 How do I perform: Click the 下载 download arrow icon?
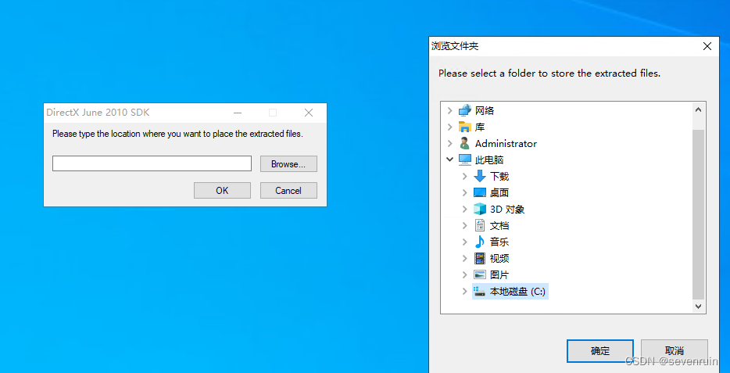click(480, 177)
